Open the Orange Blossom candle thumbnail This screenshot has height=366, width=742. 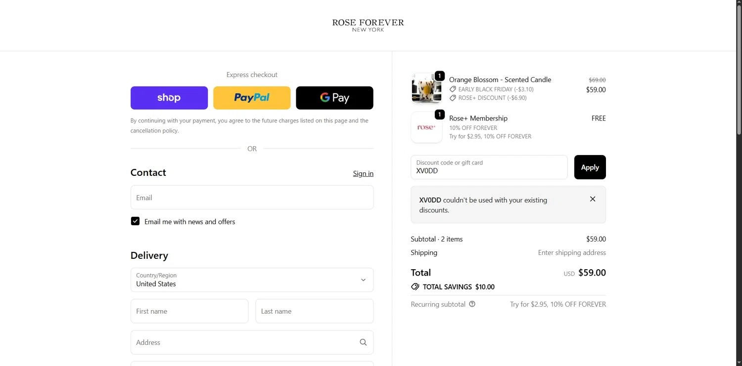click(x=426, y=88)
